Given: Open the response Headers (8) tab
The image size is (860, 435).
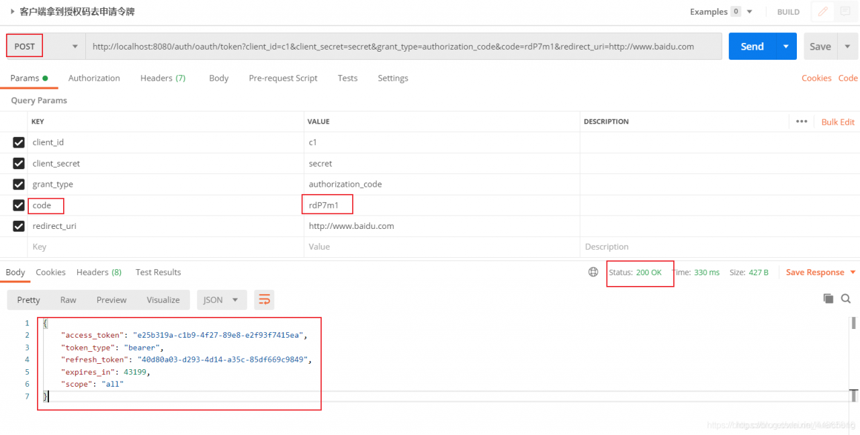Looking at the screenshot, I should pyautogui.click(x=99, y=272).
